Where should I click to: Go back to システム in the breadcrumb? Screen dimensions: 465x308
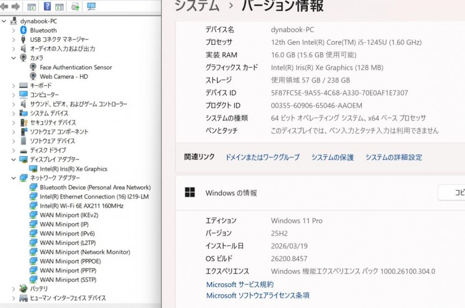click(197, 6)
